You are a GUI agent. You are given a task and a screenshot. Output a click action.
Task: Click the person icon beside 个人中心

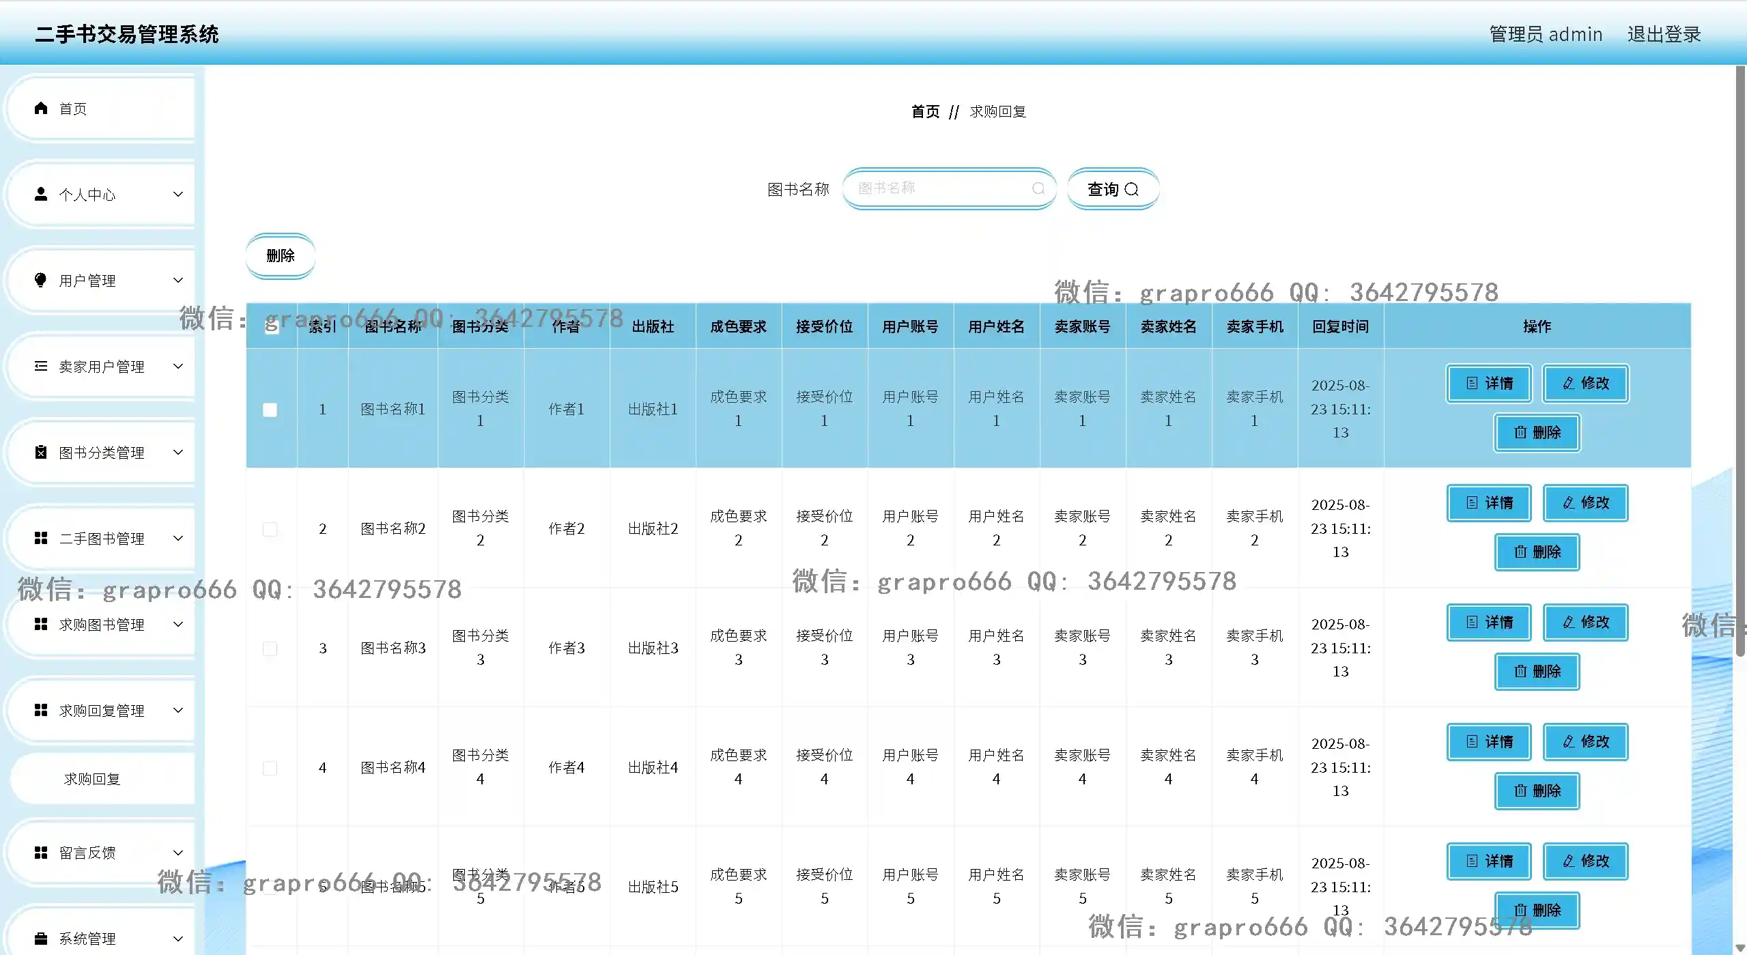(41, 195)
